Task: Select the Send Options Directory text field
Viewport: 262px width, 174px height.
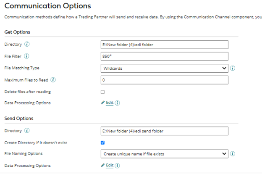Action: tap(165, 131)
